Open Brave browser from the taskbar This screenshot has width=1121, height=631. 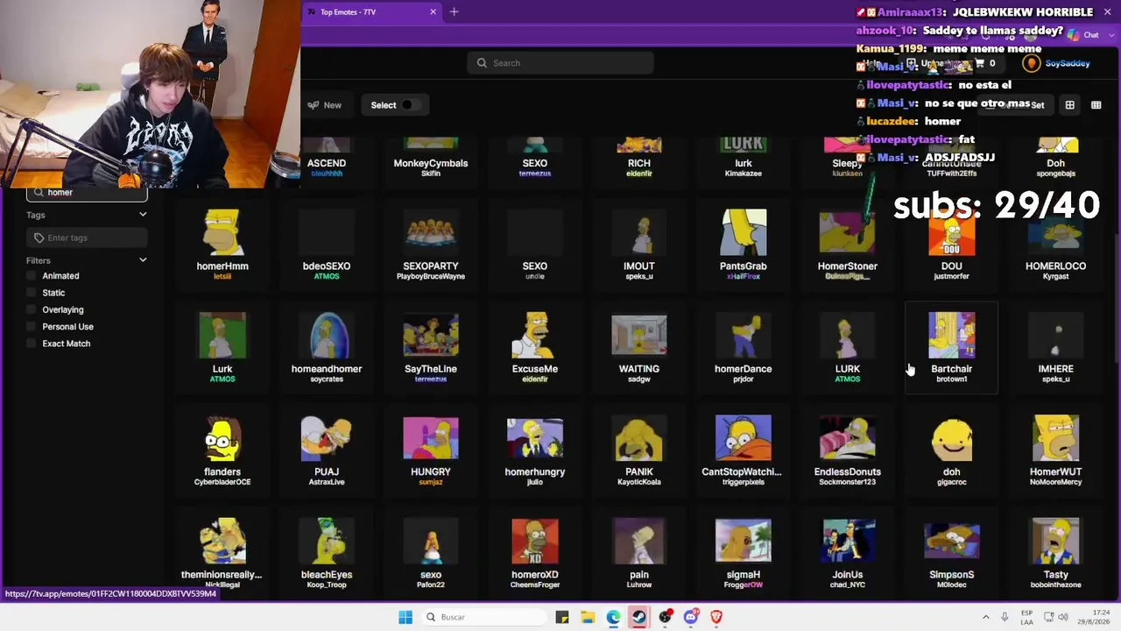(x=716, y=617)
